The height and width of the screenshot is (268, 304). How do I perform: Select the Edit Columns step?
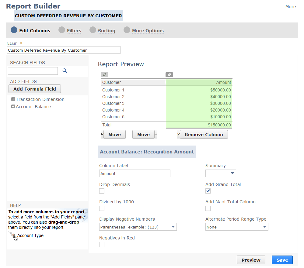(x=35, y=31)
